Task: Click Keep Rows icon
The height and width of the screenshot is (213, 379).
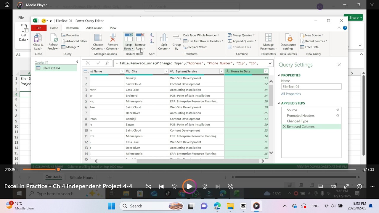Action: (129, 38)
